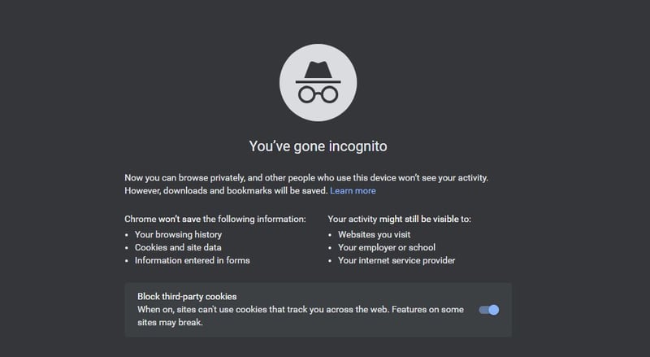Open the Learn more link
The width and height of the screenshot is (650, 357).
[353, 190]
